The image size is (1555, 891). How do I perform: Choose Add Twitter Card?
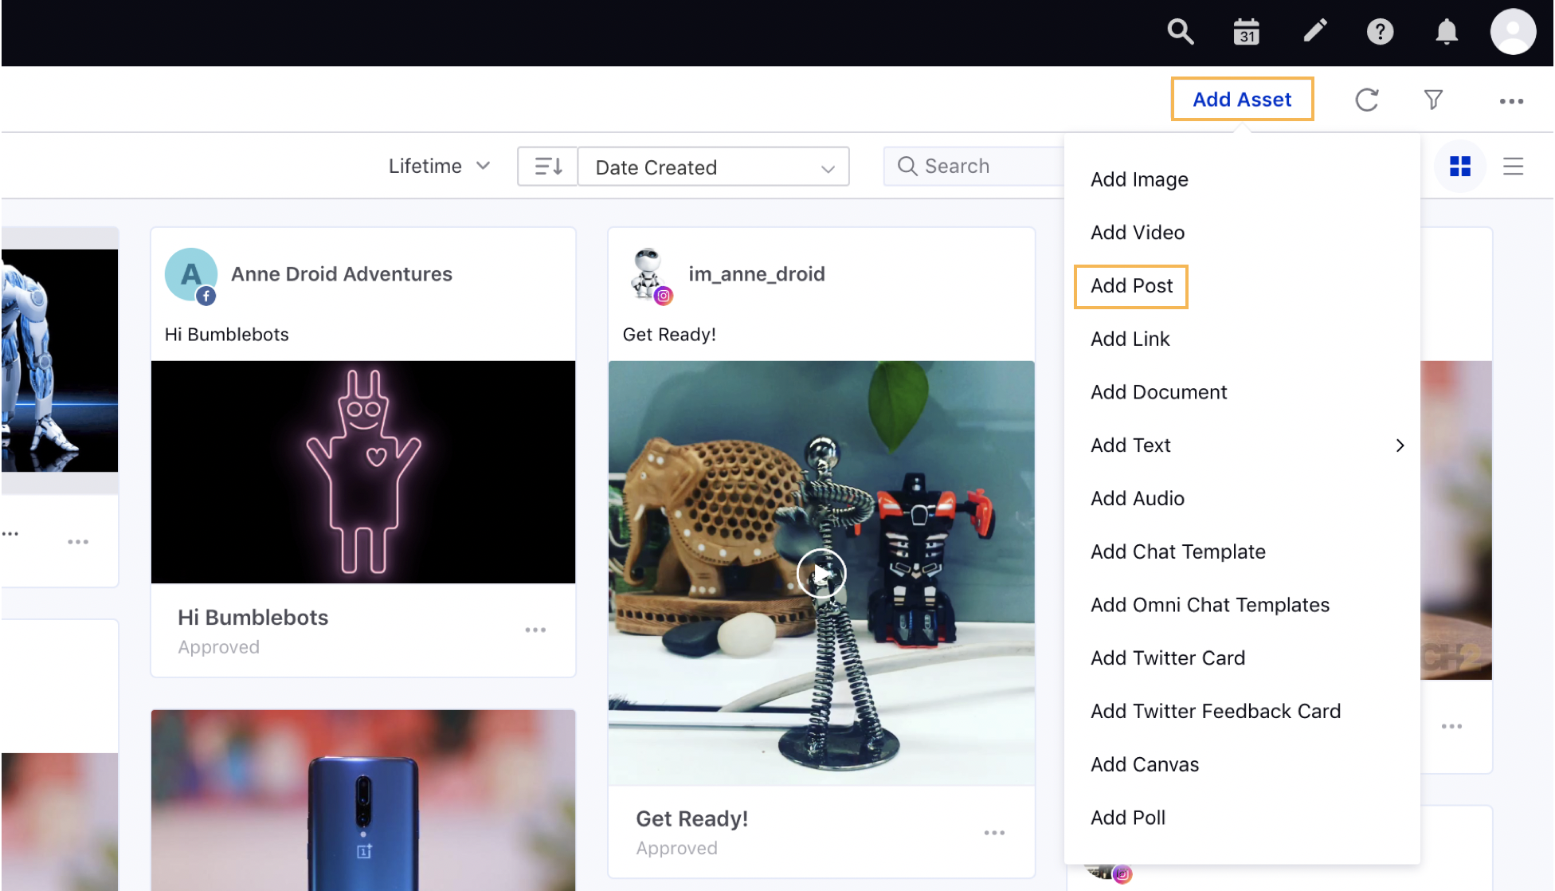click(1242, 657)
